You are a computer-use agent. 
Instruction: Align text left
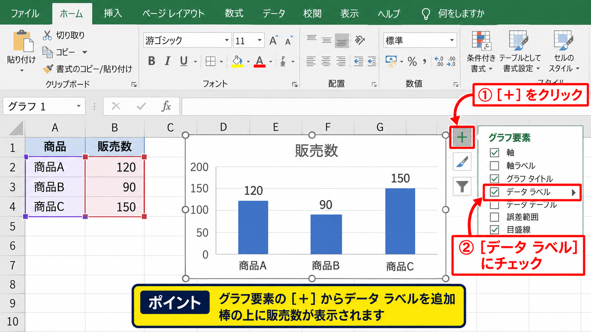311,61
